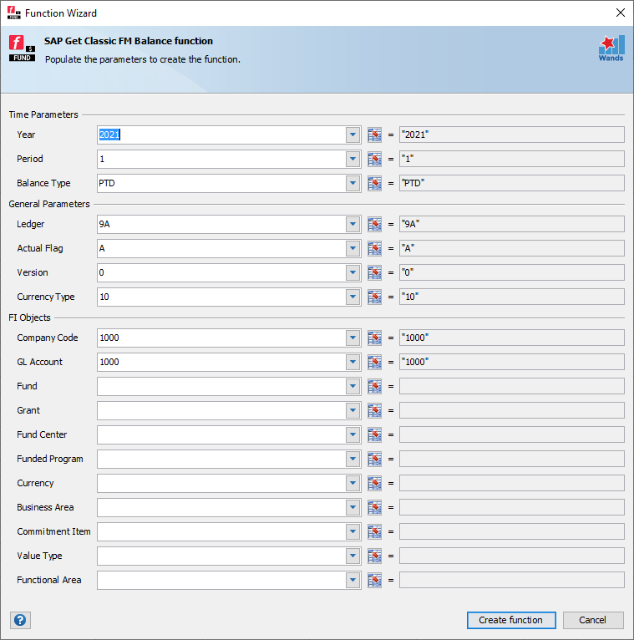The height and width of the screenshot is (640, 634).
Task: Click cell picker icon for GL Account
Action: click(x=374, y=362)
